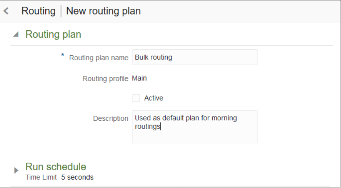This screenshot has width=341, height=188.
Task: Click the word Bulk in the name field
Action: click(142, 57)
